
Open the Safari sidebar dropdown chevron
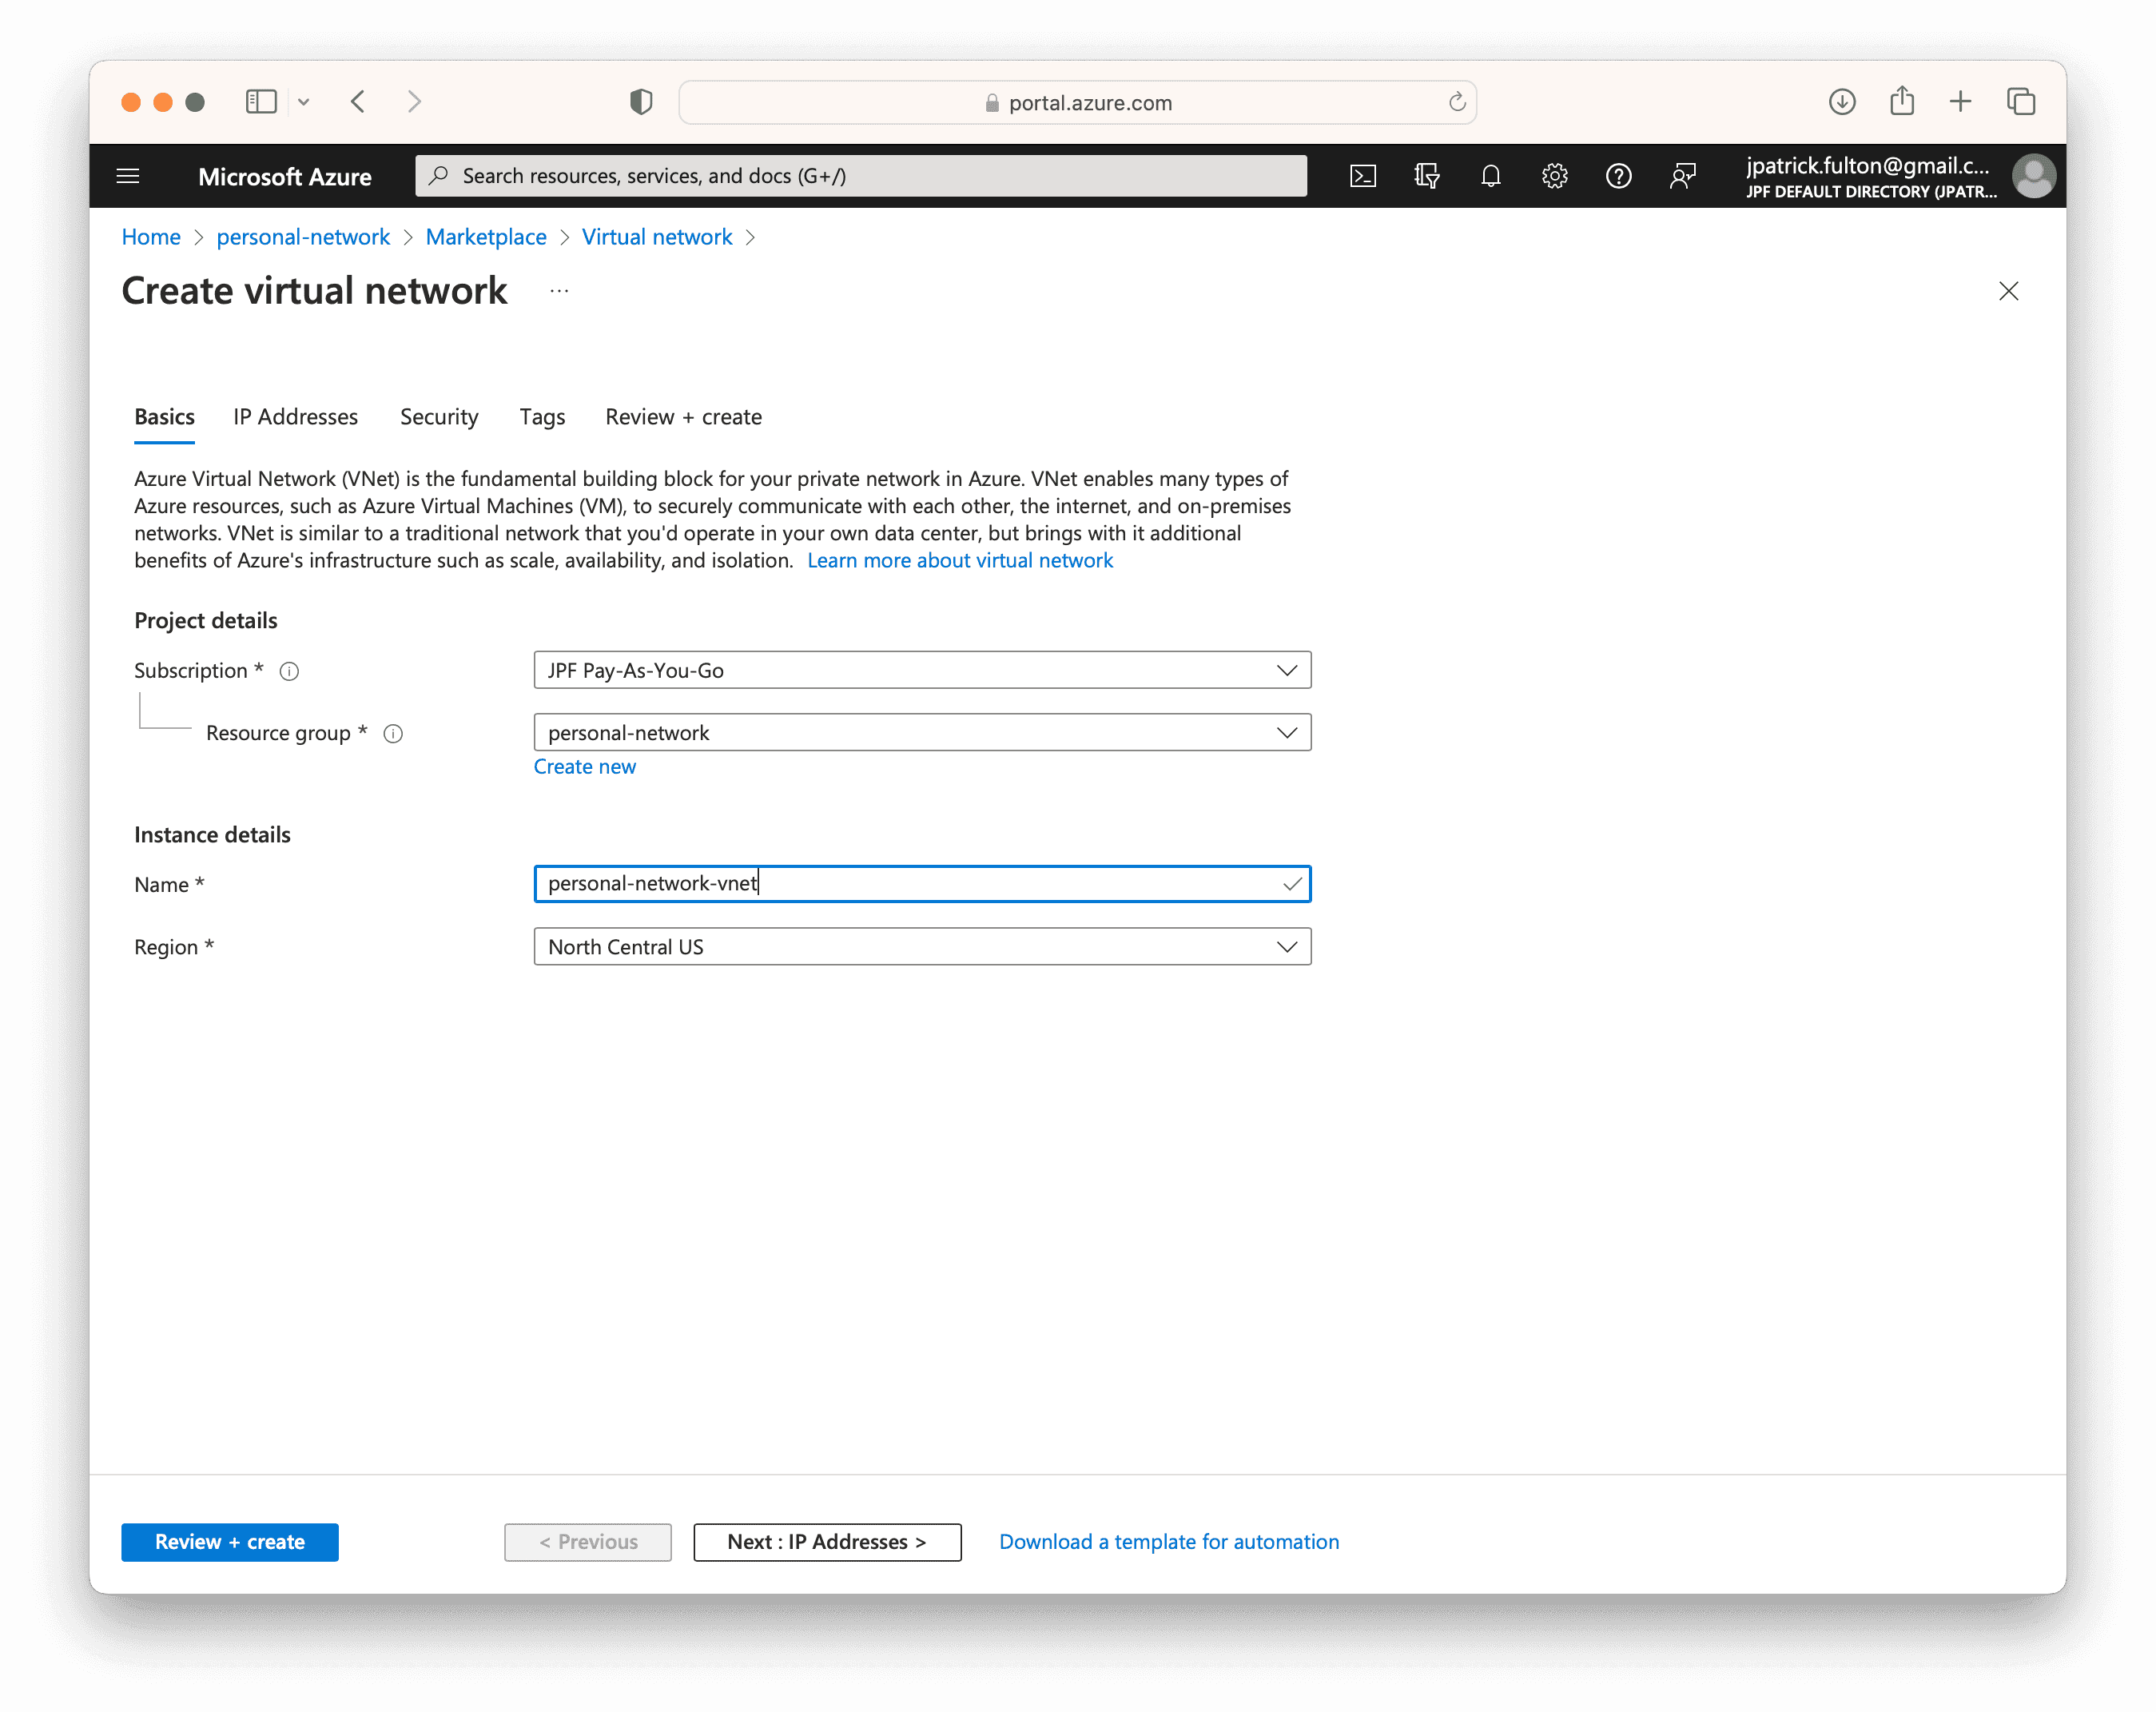[x=304, y=102]
